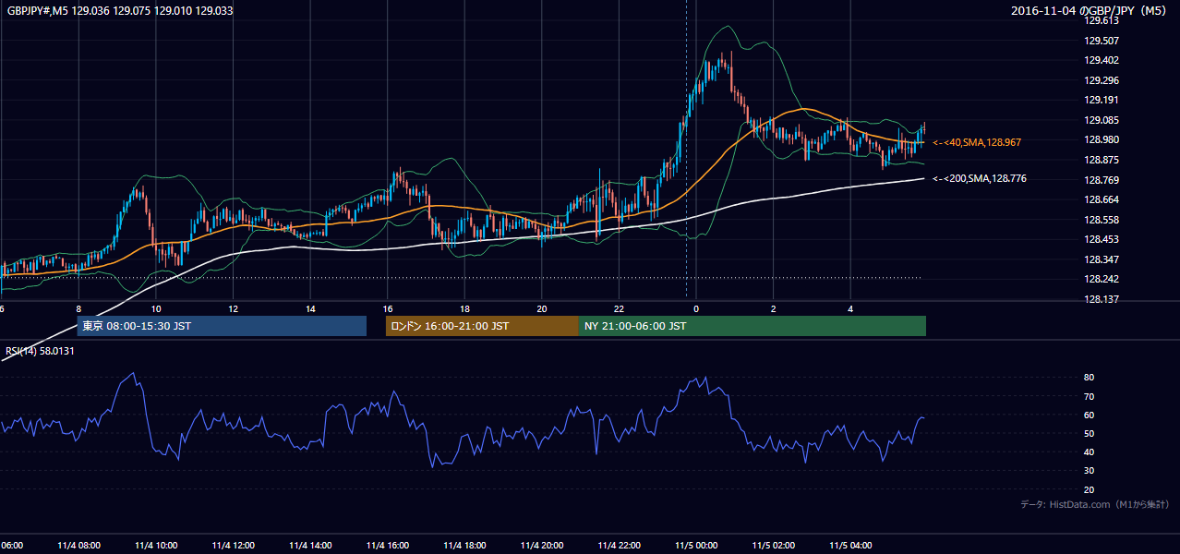Click the 11/5 02:00 time label

click(x=773, y=546)
